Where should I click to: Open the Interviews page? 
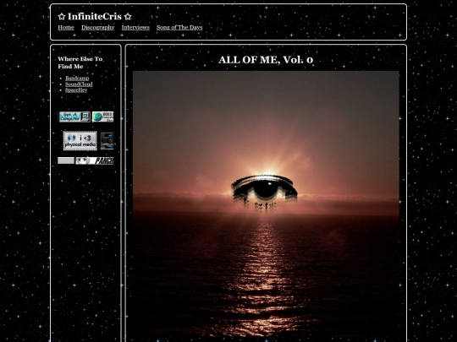(135, 27)
